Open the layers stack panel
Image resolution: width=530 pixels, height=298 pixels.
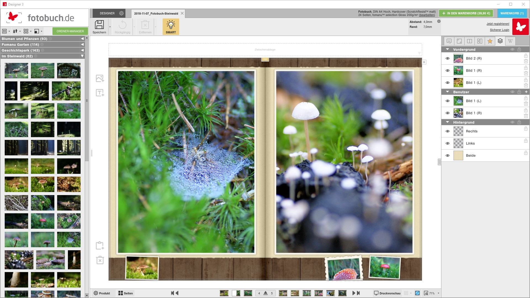point(500,41)
